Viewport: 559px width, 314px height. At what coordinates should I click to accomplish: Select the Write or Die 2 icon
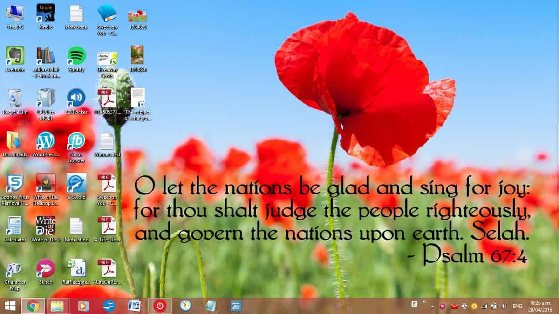(46, 226)
